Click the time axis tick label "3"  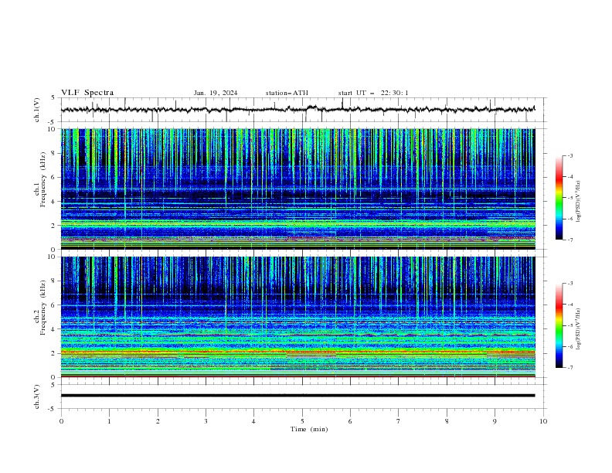click(206, 421)
